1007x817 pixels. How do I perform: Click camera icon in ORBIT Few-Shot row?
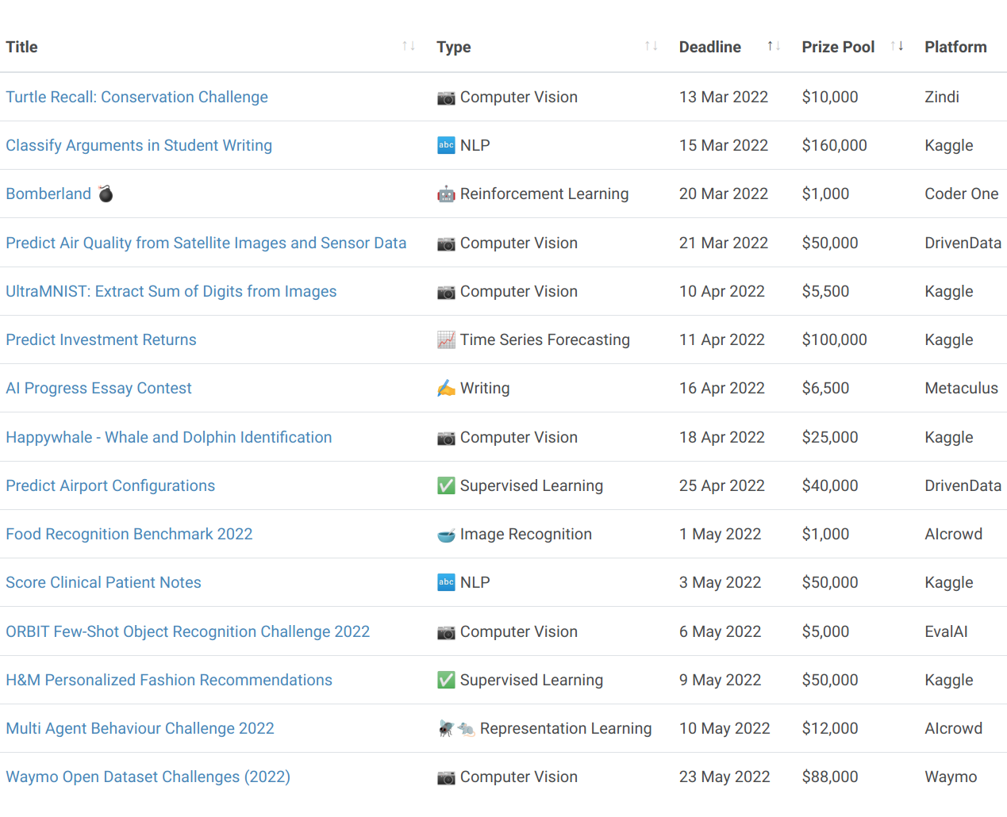pyautogui.click(x=446, y=632)
